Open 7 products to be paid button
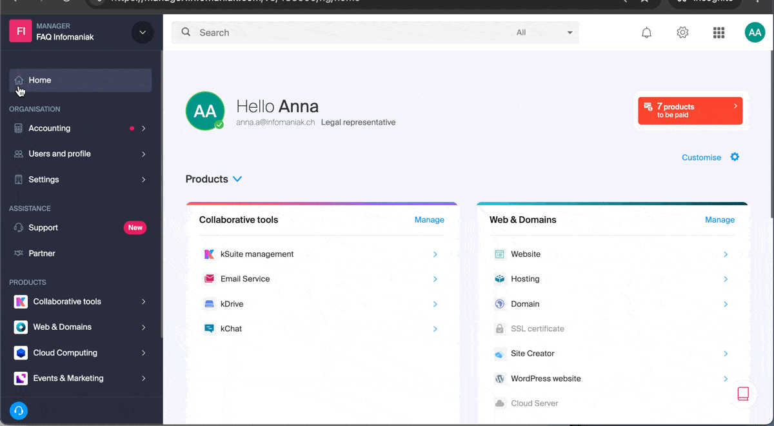 [x=690, y=110]
